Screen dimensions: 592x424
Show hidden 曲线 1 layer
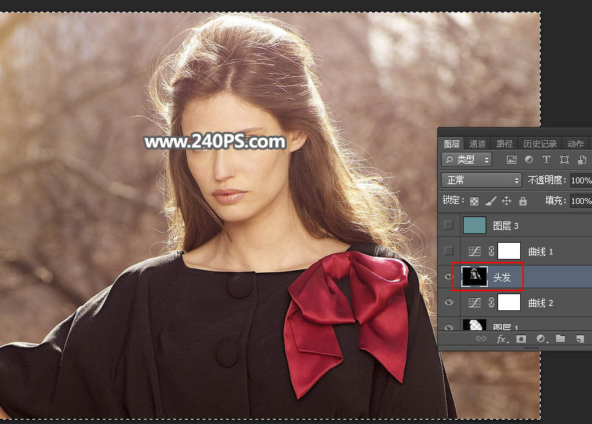(x=449, y=252)
